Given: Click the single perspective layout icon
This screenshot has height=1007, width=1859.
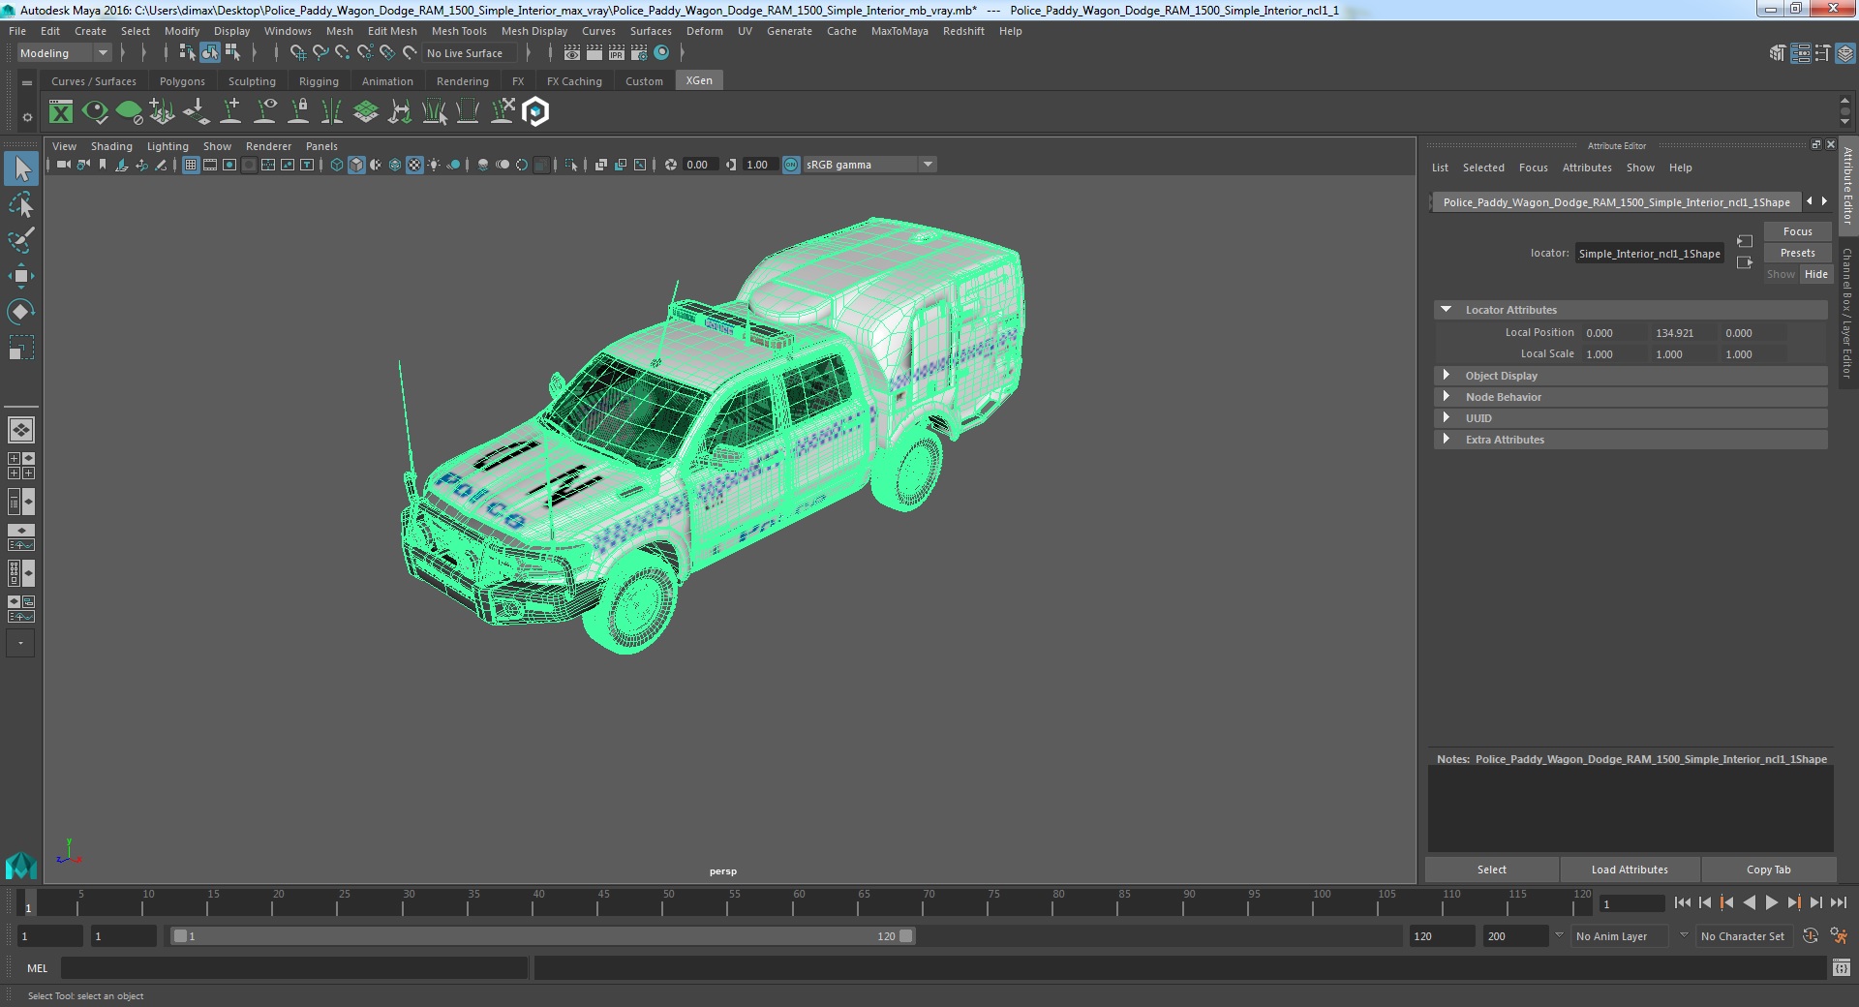Looking at the screenshot, I should click(x=20, y=429).
